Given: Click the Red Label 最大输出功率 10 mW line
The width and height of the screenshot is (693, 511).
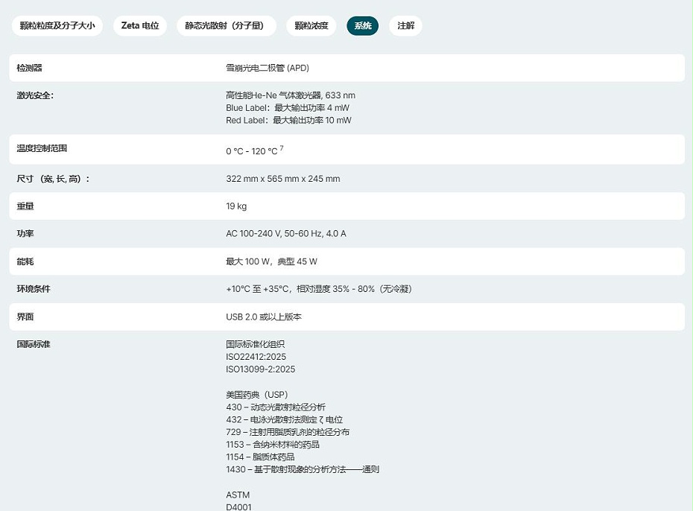Looking at the screenshot, I should coord(288,120).
